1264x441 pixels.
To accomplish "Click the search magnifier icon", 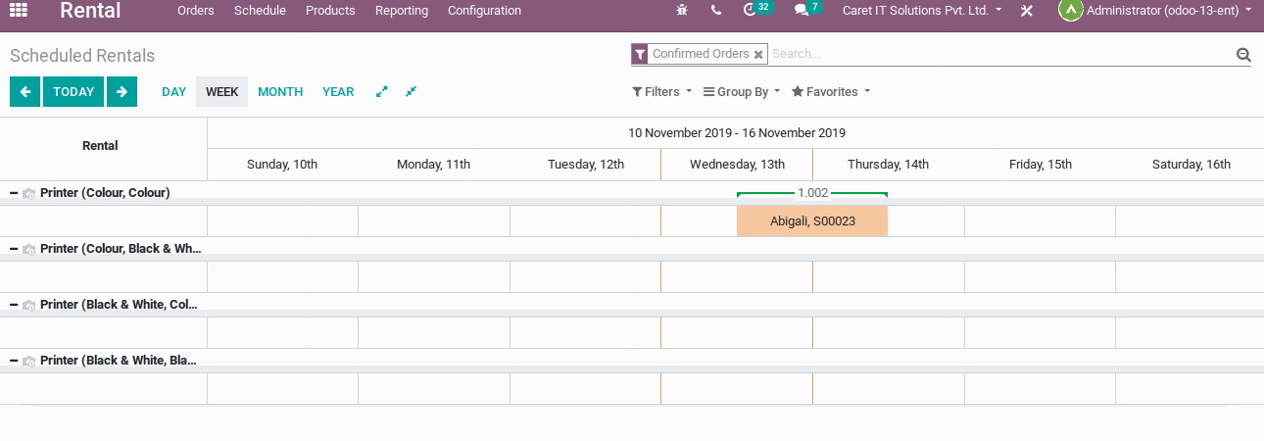I will pos(1243,55).
